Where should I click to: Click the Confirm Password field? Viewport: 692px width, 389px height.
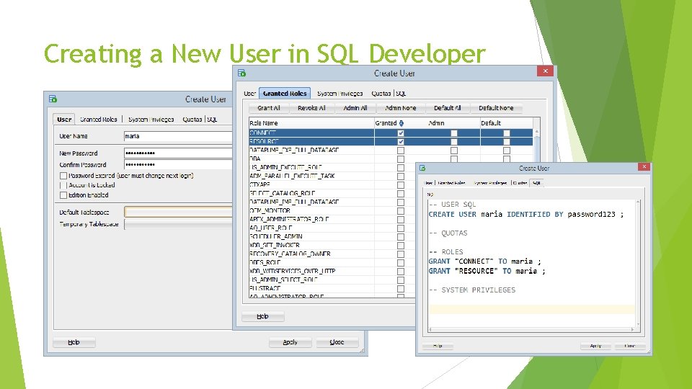tap(178, 164)
